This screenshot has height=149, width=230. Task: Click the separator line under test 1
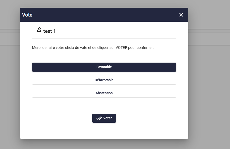pos(104,38)
